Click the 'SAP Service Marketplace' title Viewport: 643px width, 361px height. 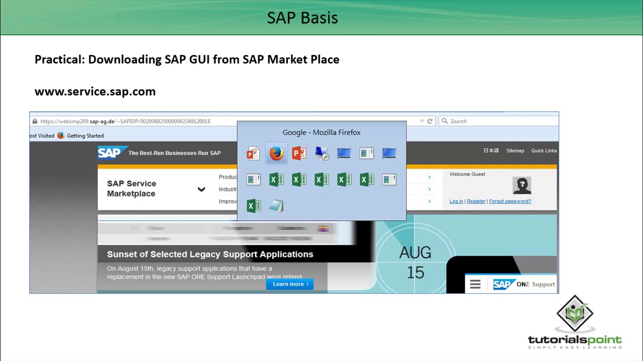click(132, 189)
